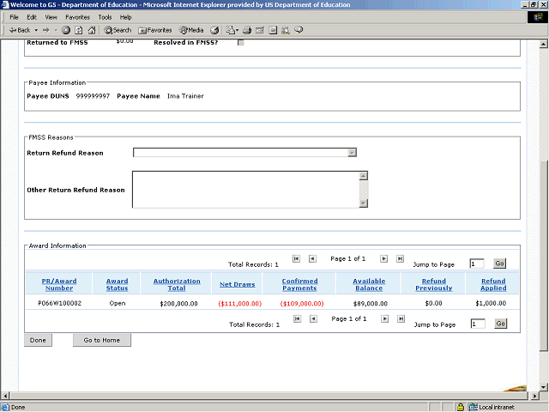Screen dimensions: 549x412
Task: Open the Tools menu
Action: pyautogui.click(x=105, y=17)
